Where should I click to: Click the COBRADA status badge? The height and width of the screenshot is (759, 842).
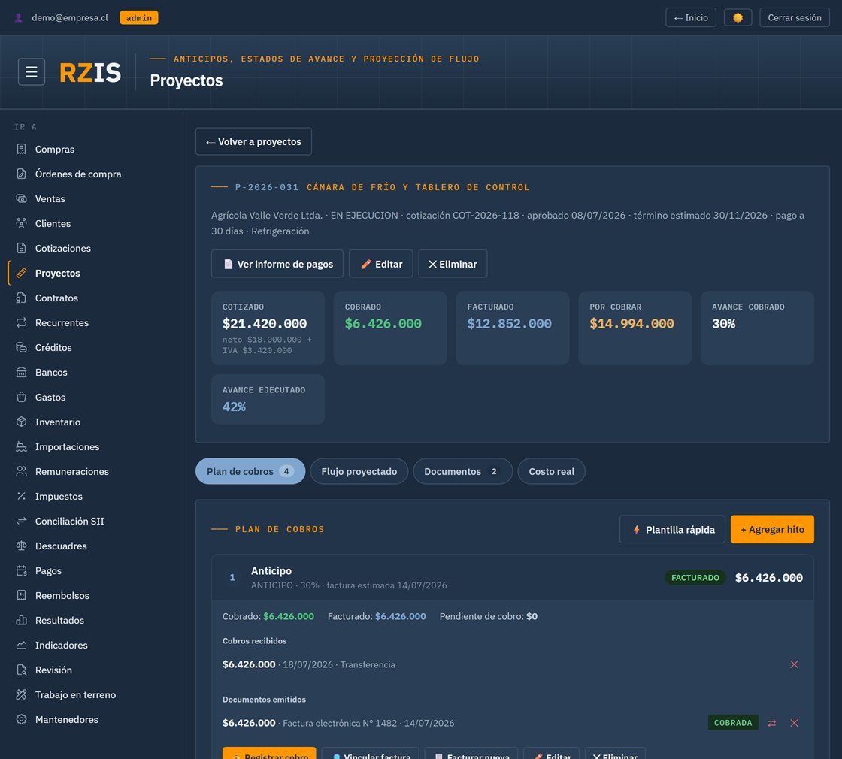pos(732,723)
